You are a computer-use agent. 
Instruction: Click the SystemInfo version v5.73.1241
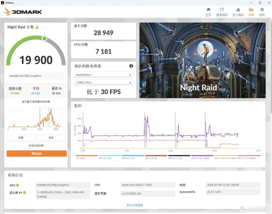point(233,192)
